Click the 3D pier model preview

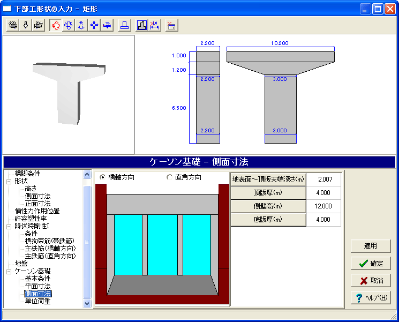pos(69,94)
